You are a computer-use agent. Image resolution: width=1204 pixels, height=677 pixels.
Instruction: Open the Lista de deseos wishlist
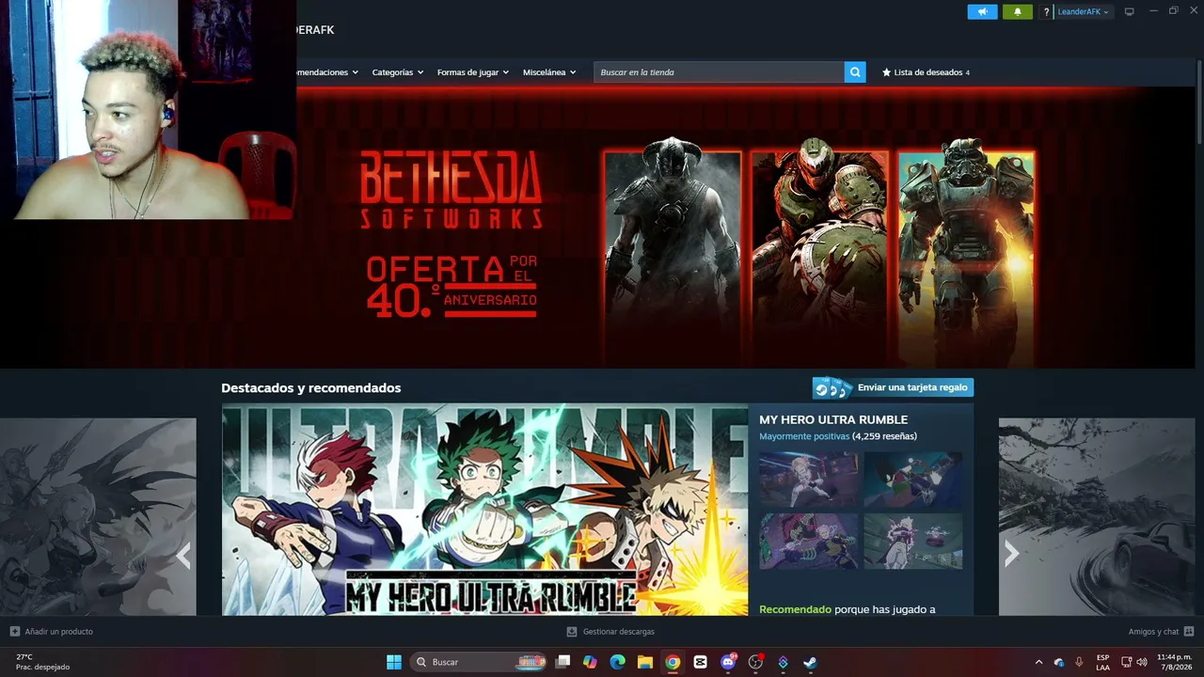pyautogui.click(x=926, y=72)
